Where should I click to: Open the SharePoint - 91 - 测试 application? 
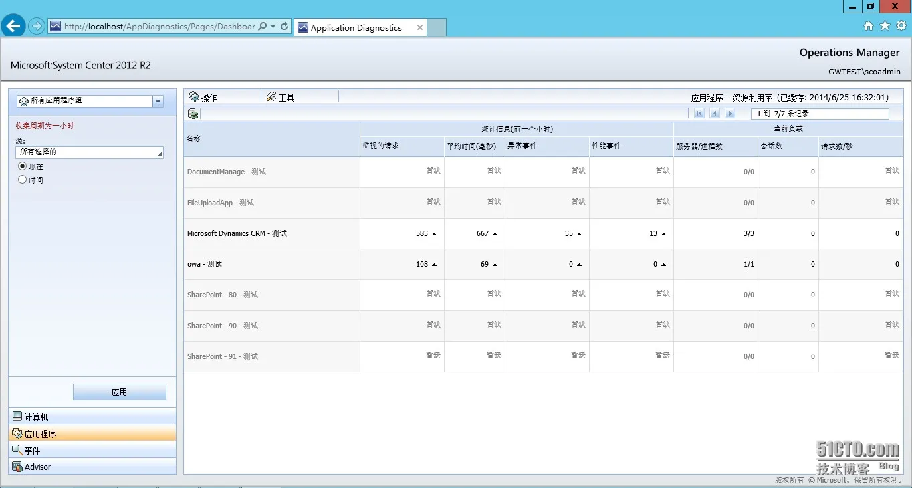tap(223, 356)
